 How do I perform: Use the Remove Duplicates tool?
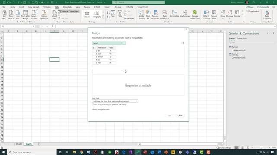[x=155, y=15]
